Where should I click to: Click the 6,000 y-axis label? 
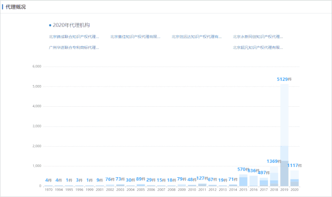point(37,66)
